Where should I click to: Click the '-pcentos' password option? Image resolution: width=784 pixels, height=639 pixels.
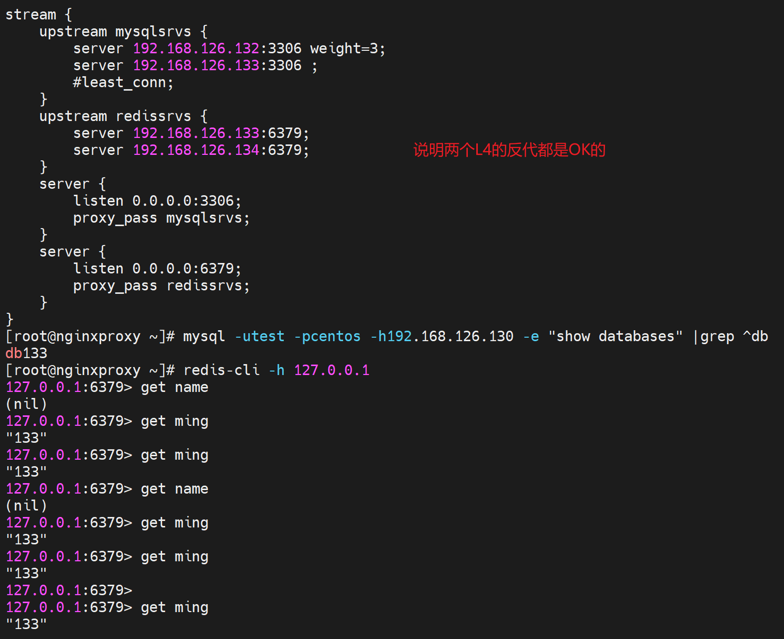point(327,337)
